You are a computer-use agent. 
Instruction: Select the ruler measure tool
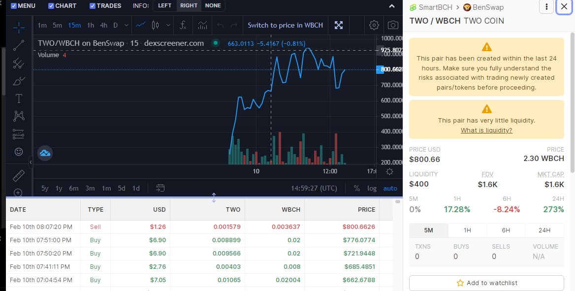pos(18,176)
